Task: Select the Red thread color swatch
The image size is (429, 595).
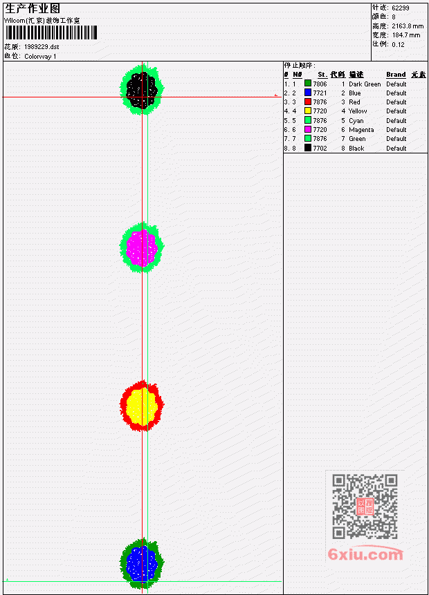Action: point(308,102)
